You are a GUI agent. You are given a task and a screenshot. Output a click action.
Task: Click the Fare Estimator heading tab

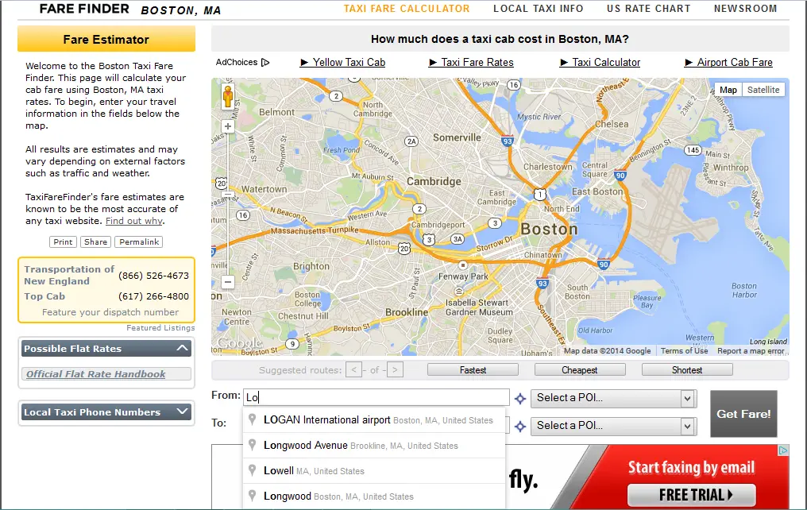point(106,39)
